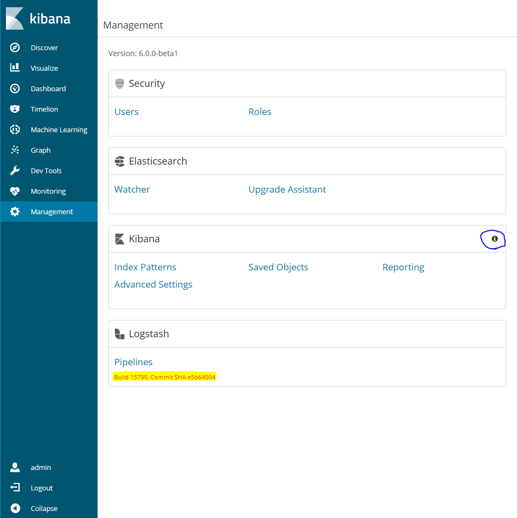
Task: Click the Build 15799 commit SHA text
Action: (165, 377)
